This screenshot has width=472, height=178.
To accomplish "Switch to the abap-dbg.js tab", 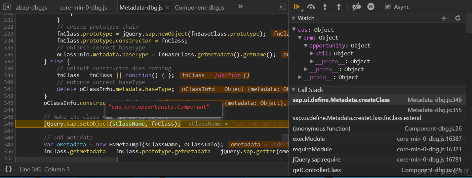I will click(31, 7).
